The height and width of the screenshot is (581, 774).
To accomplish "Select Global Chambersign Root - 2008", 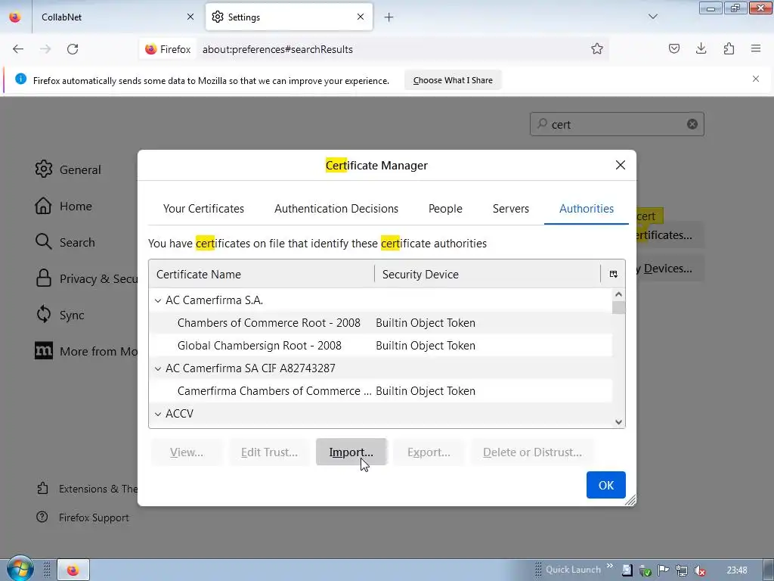I will [381, 345].
